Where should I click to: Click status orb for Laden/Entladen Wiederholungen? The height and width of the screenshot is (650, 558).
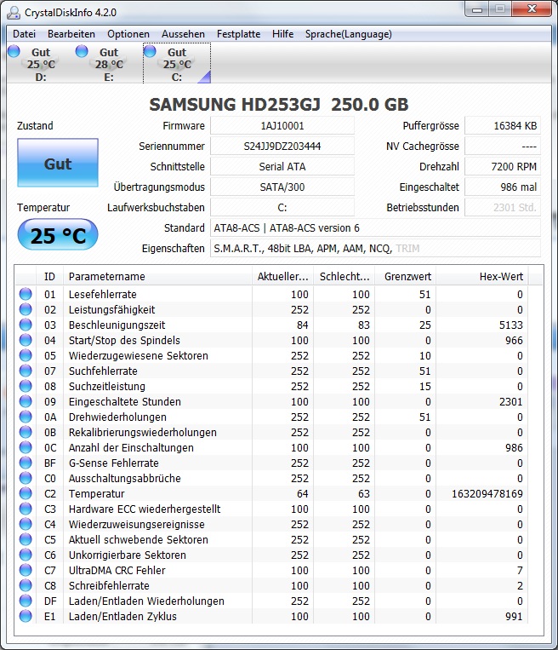26,601
